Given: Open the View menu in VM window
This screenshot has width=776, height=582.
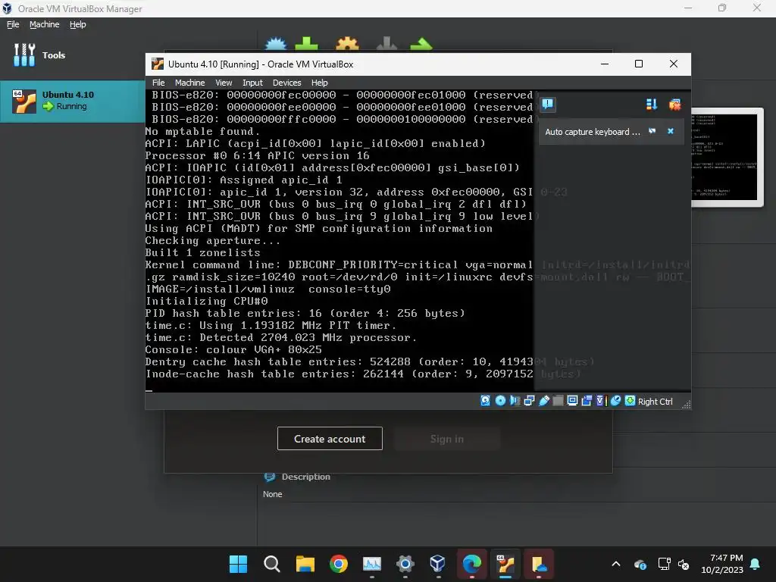Looking at the screenshot, I should pyautogui.click(x=224, y=83).
